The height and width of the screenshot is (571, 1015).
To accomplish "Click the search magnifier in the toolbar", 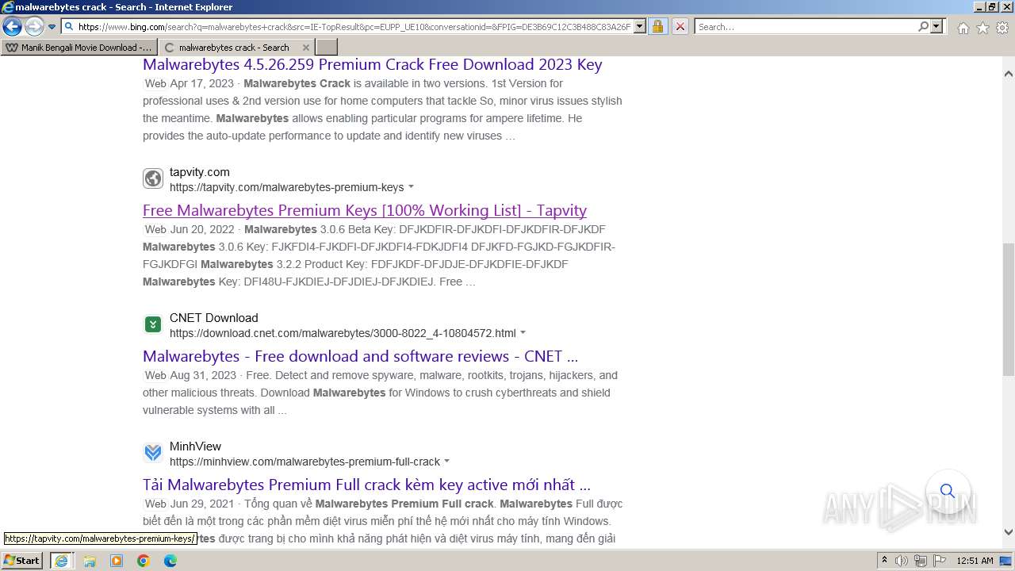I will click(923, 26).
